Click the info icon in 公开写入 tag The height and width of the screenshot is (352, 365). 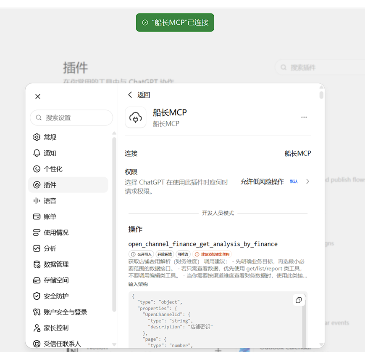(x=133, y=254)
